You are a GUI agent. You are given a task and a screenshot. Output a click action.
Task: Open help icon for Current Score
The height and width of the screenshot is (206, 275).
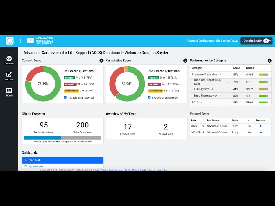click(x=101, y=61)
